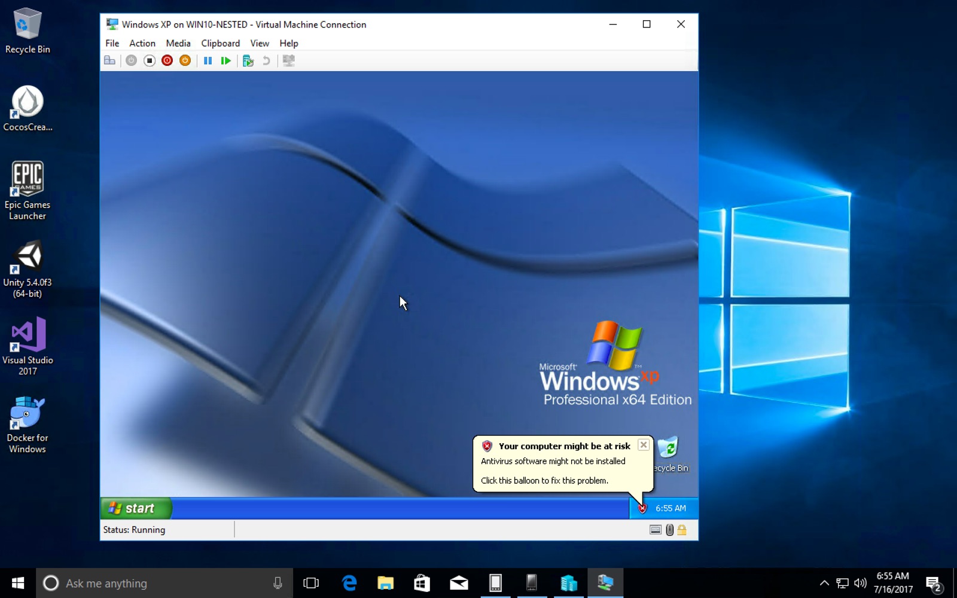The width and height of the screenshot is (957, 598).
Task: Open the Action Center notifications icon
Action: (934, 583)
